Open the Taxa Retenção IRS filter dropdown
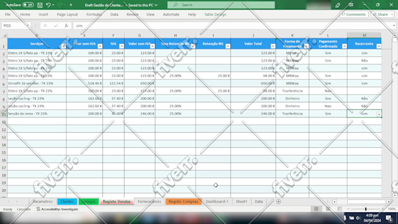Viewport: 398px width, 224px height. [193, 46]
